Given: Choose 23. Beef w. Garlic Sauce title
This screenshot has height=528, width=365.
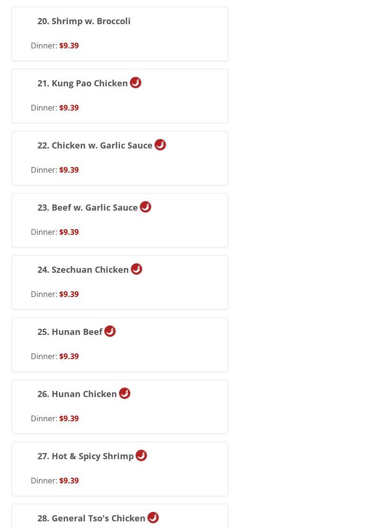Looking at the screenshot, I should 88,208.
